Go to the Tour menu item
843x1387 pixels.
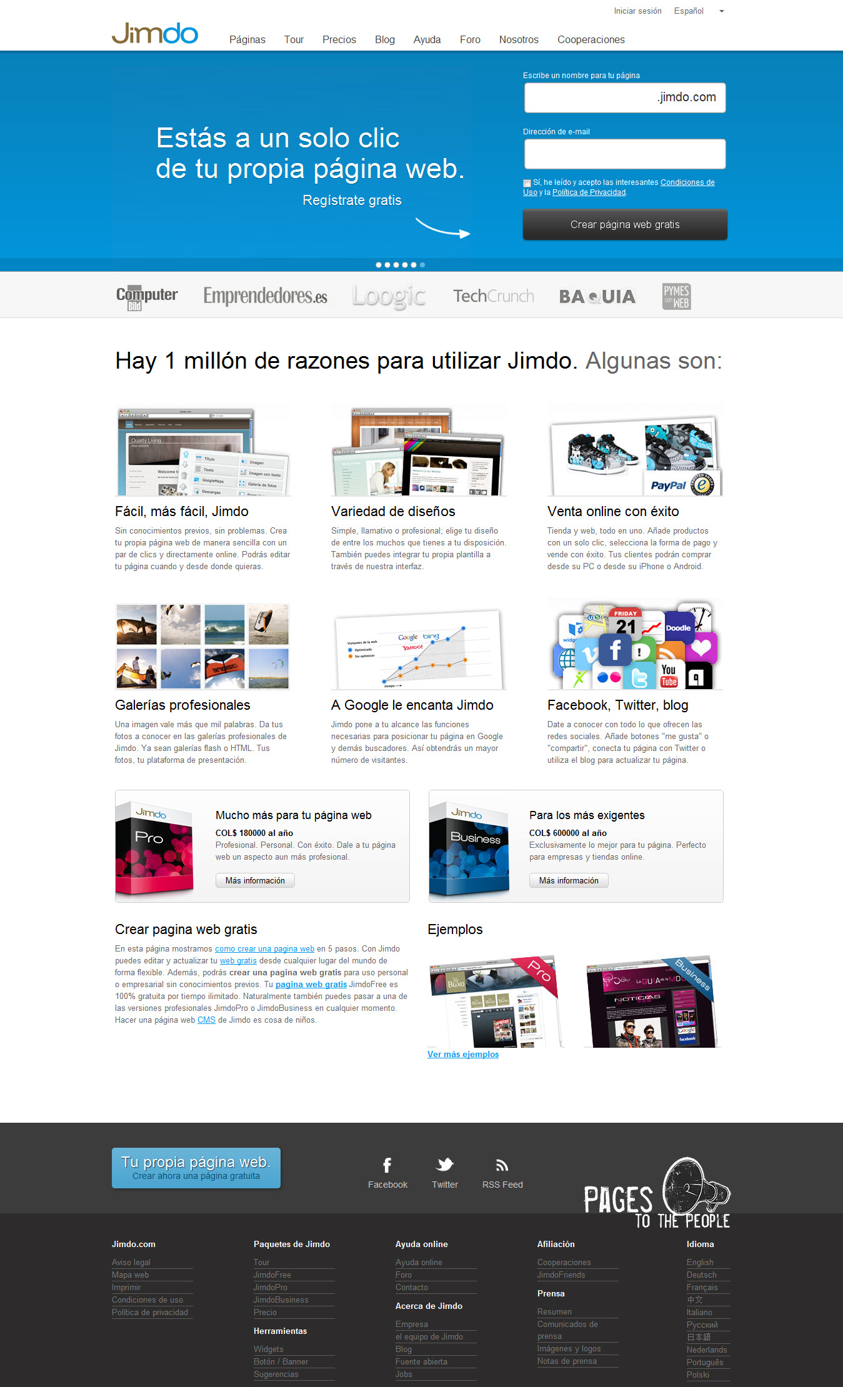click(x=294, y=39)
